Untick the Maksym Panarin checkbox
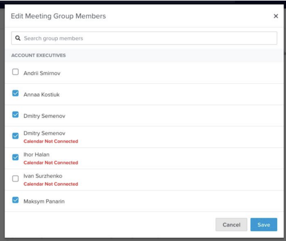 point(15,200)
